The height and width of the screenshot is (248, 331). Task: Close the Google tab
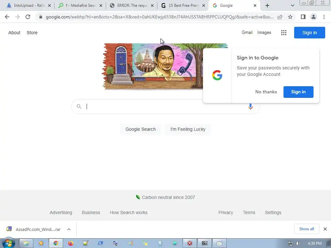click(255, 6)
